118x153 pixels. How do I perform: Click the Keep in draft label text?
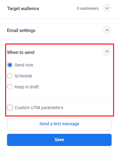click(27, 87)
